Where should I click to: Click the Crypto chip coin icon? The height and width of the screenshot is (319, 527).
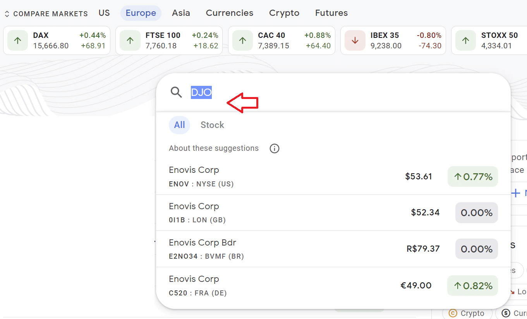[453, 313]
